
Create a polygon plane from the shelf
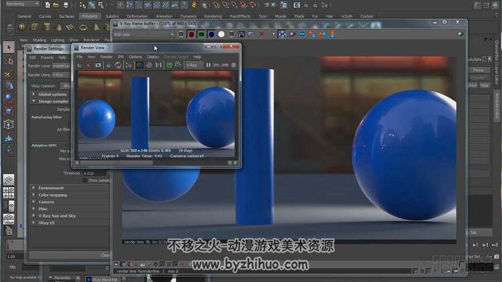(70, 27)
